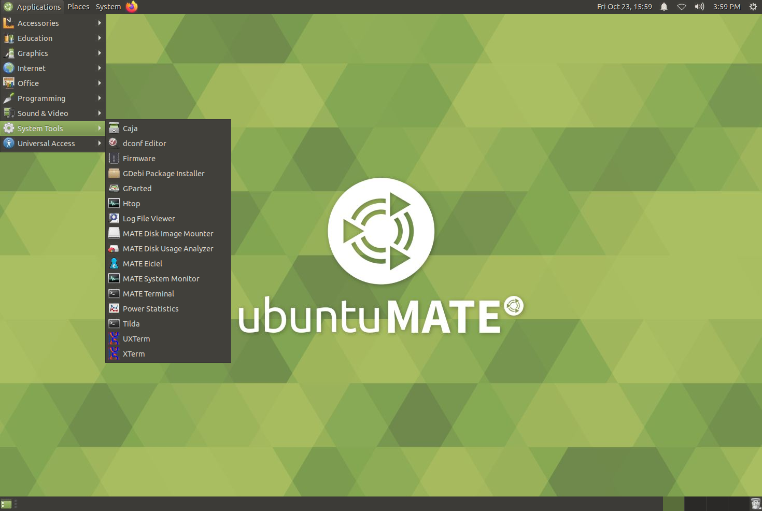Viewport: 762px width, 511px height.
Task: Click the Caja file manager icon
Action: 114,129
